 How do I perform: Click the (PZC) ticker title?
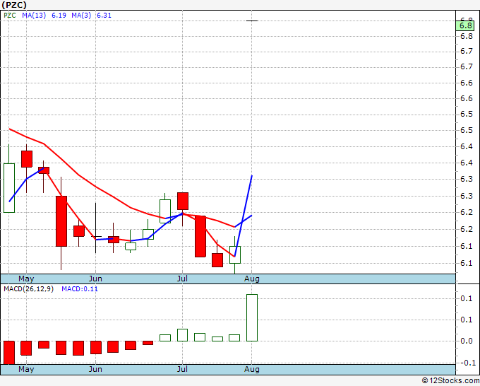pos(14,5)
